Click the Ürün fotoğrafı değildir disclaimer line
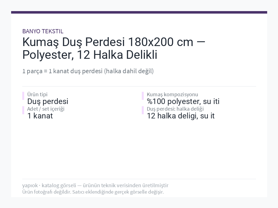Image resolution: width=278 pixels, height=208 pixels. [x=93, y=192]
